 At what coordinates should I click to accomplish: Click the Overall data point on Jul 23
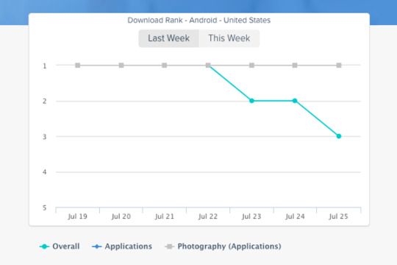251,101
